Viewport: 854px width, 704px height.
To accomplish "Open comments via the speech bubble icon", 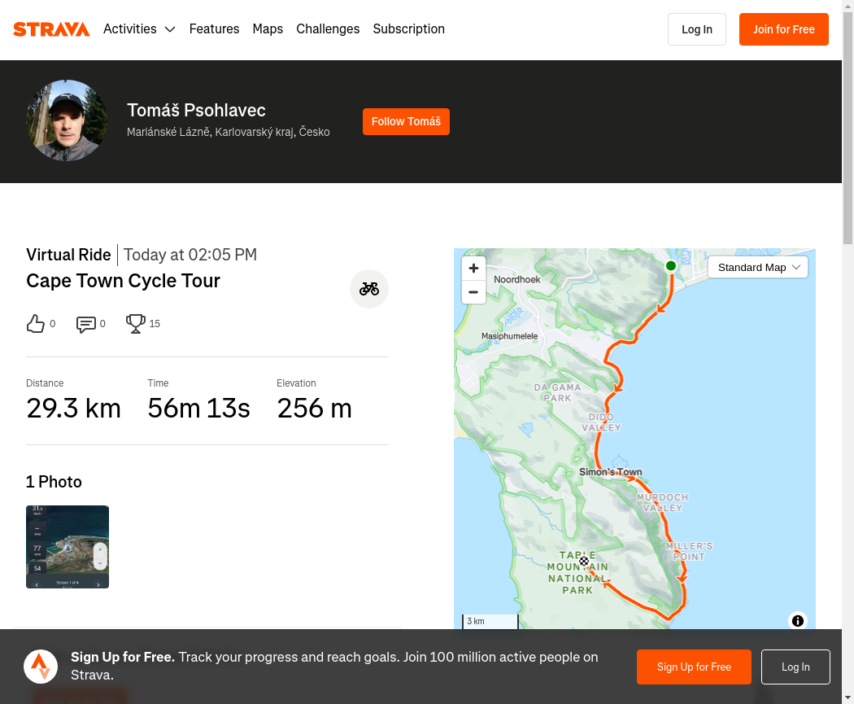I will [86, 324].
